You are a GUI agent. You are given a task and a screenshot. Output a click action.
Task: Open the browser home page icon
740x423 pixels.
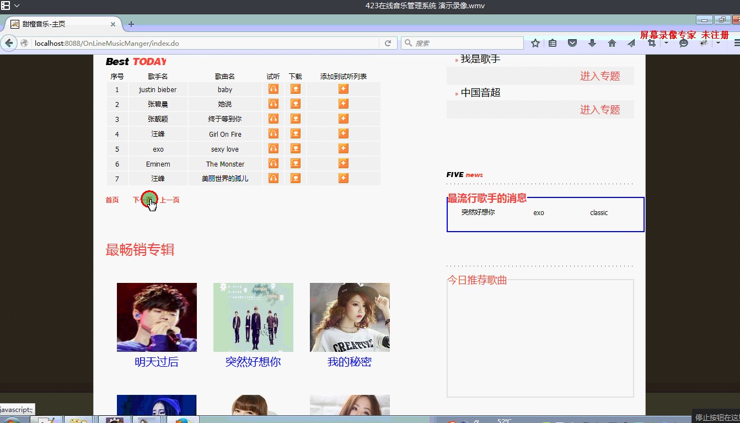(x=612, y=43)
